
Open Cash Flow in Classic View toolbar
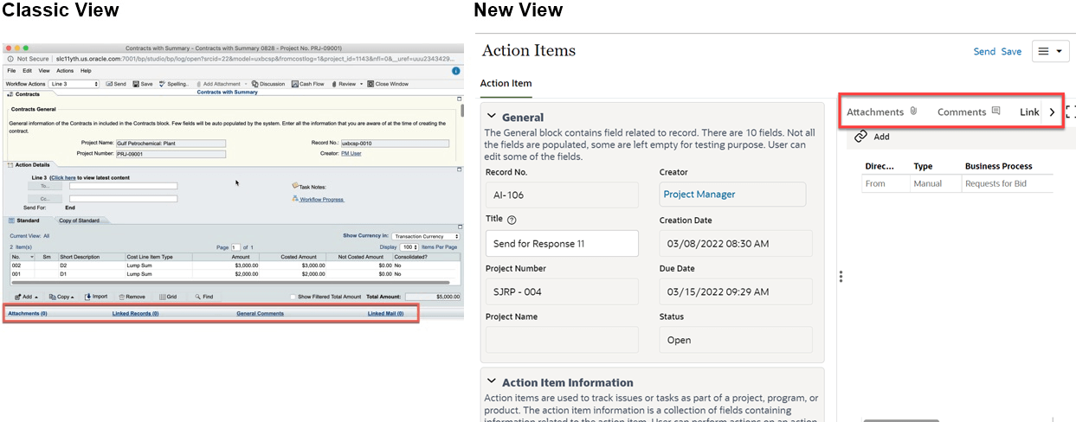coord(307,84)
